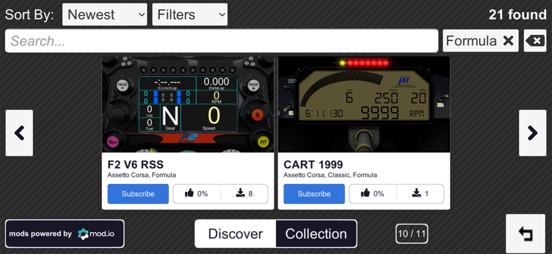Viewport: 552px width, 254px height.
Task: Clear search with the backspace icon
Action: pos(535,41)
